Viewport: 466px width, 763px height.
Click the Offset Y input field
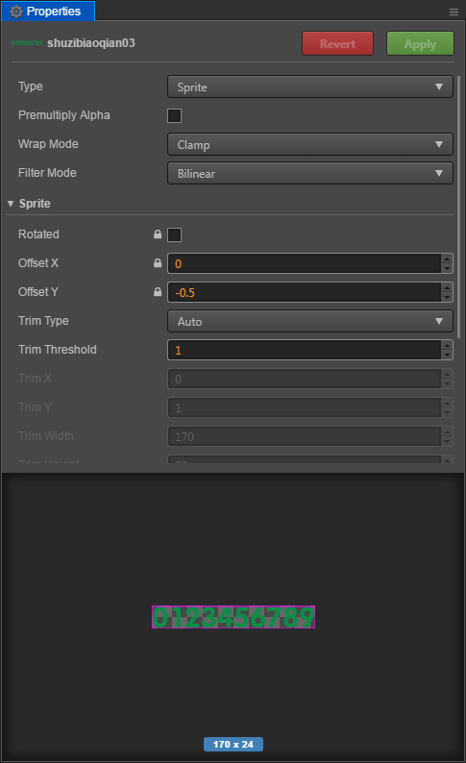coord(305,292)
